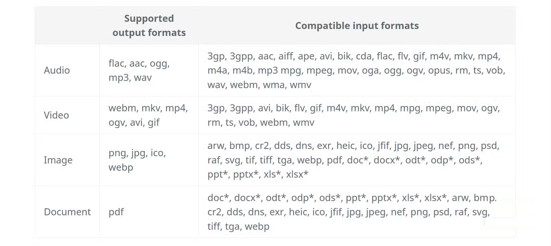This screenshot has height=246, width=551.
Task: Click the Video compatible input formats text
Action: [x=353, y=115]
